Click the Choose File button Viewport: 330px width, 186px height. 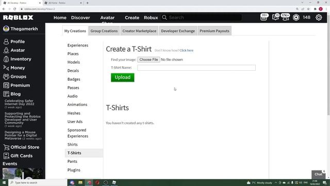point(148,60)
